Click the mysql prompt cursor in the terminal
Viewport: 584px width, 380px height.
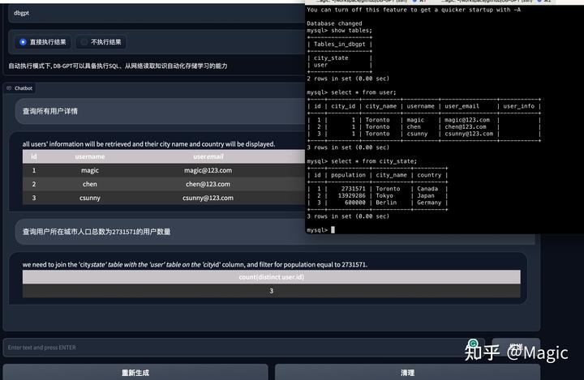(x=333, y=230)
